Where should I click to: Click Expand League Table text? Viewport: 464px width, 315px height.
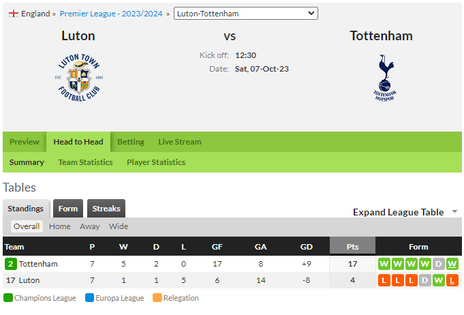pos(399,212)
